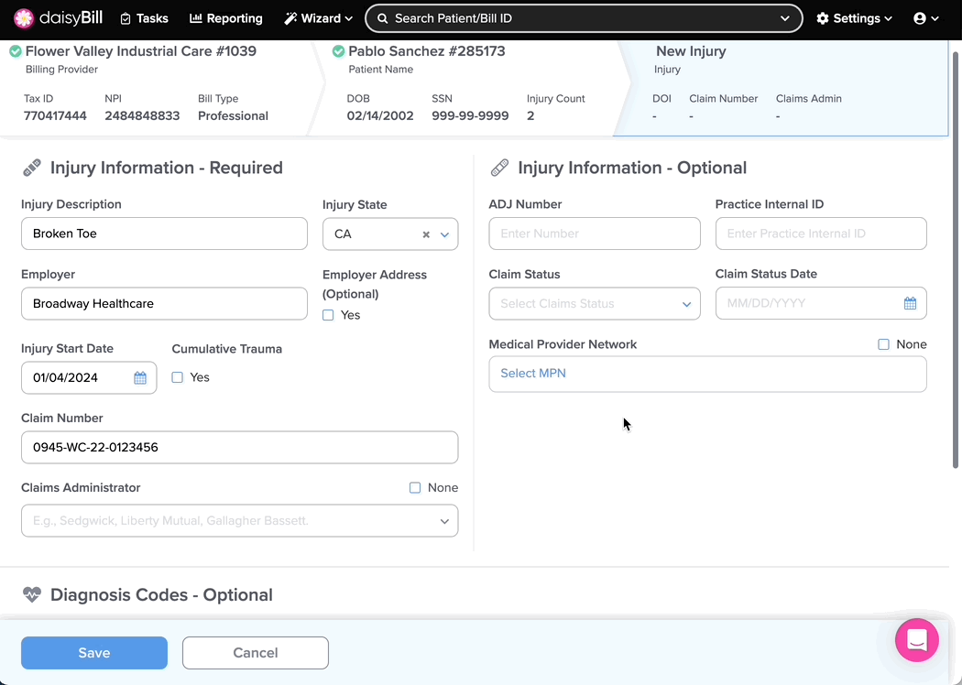This screenshot has height=685, width=962.
Task: Open the Reporting menu item
Action: click(225, 18)
